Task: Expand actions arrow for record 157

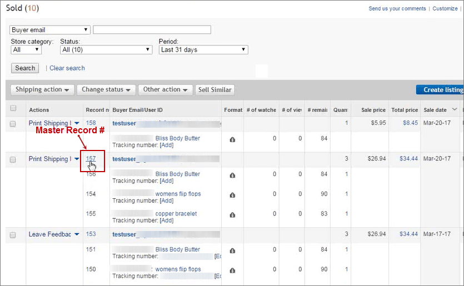Action: click(x=77, y=159)
